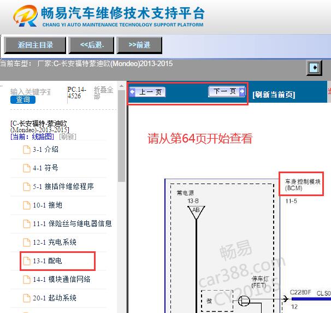Screen dimensions: 331x313
Task: Open the 3-1 介绍 tree item
Action: (x=45, y=150)
